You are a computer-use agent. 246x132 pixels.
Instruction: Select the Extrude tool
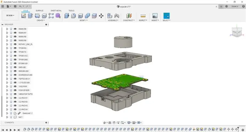click(x=30, y=16)
